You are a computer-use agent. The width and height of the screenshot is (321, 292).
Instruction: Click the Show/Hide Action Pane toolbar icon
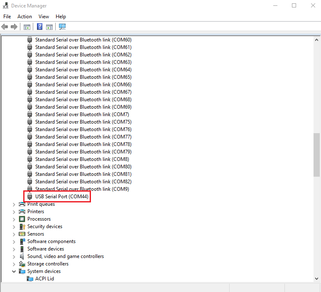tap(49, 27)
